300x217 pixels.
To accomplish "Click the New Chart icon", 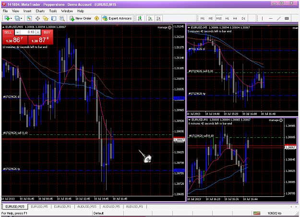I will (x=7, y=18).
